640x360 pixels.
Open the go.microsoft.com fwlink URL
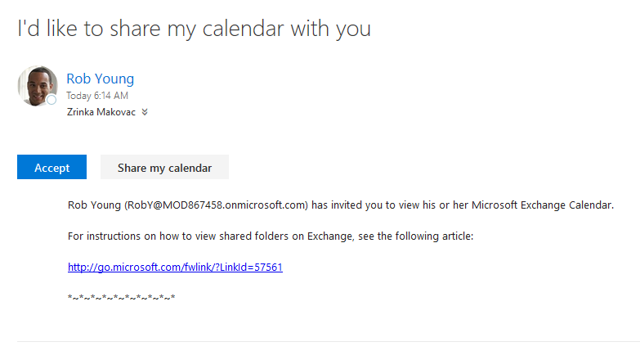click(x=175, y=268)
